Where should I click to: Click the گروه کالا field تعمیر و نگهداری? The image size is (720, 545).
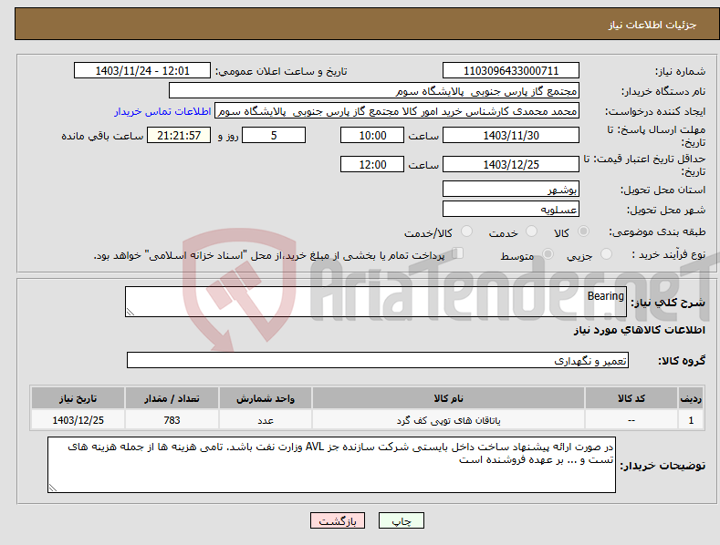tap(378, 360)
